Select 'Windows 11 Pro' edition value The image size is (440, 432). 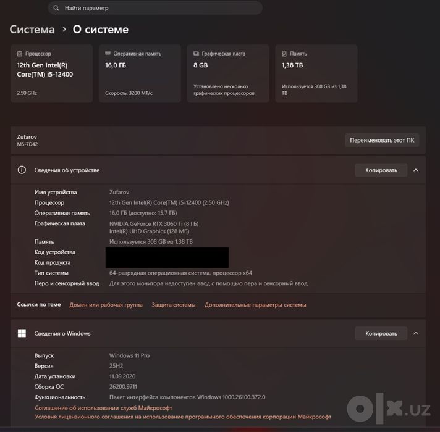coord(129,355)
